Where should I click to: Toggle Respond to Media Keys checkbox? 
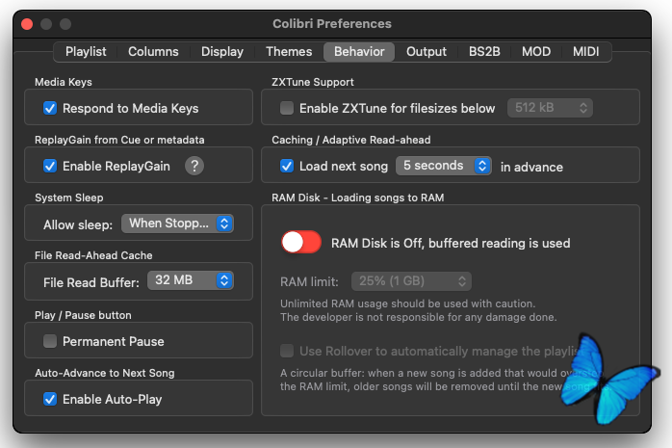50,108
